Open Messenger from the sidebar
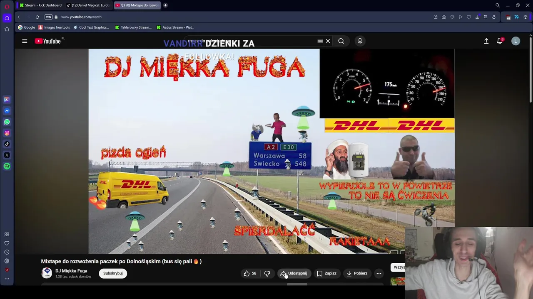The height and width of the screenshot is (299, 533). click(7, 111)
